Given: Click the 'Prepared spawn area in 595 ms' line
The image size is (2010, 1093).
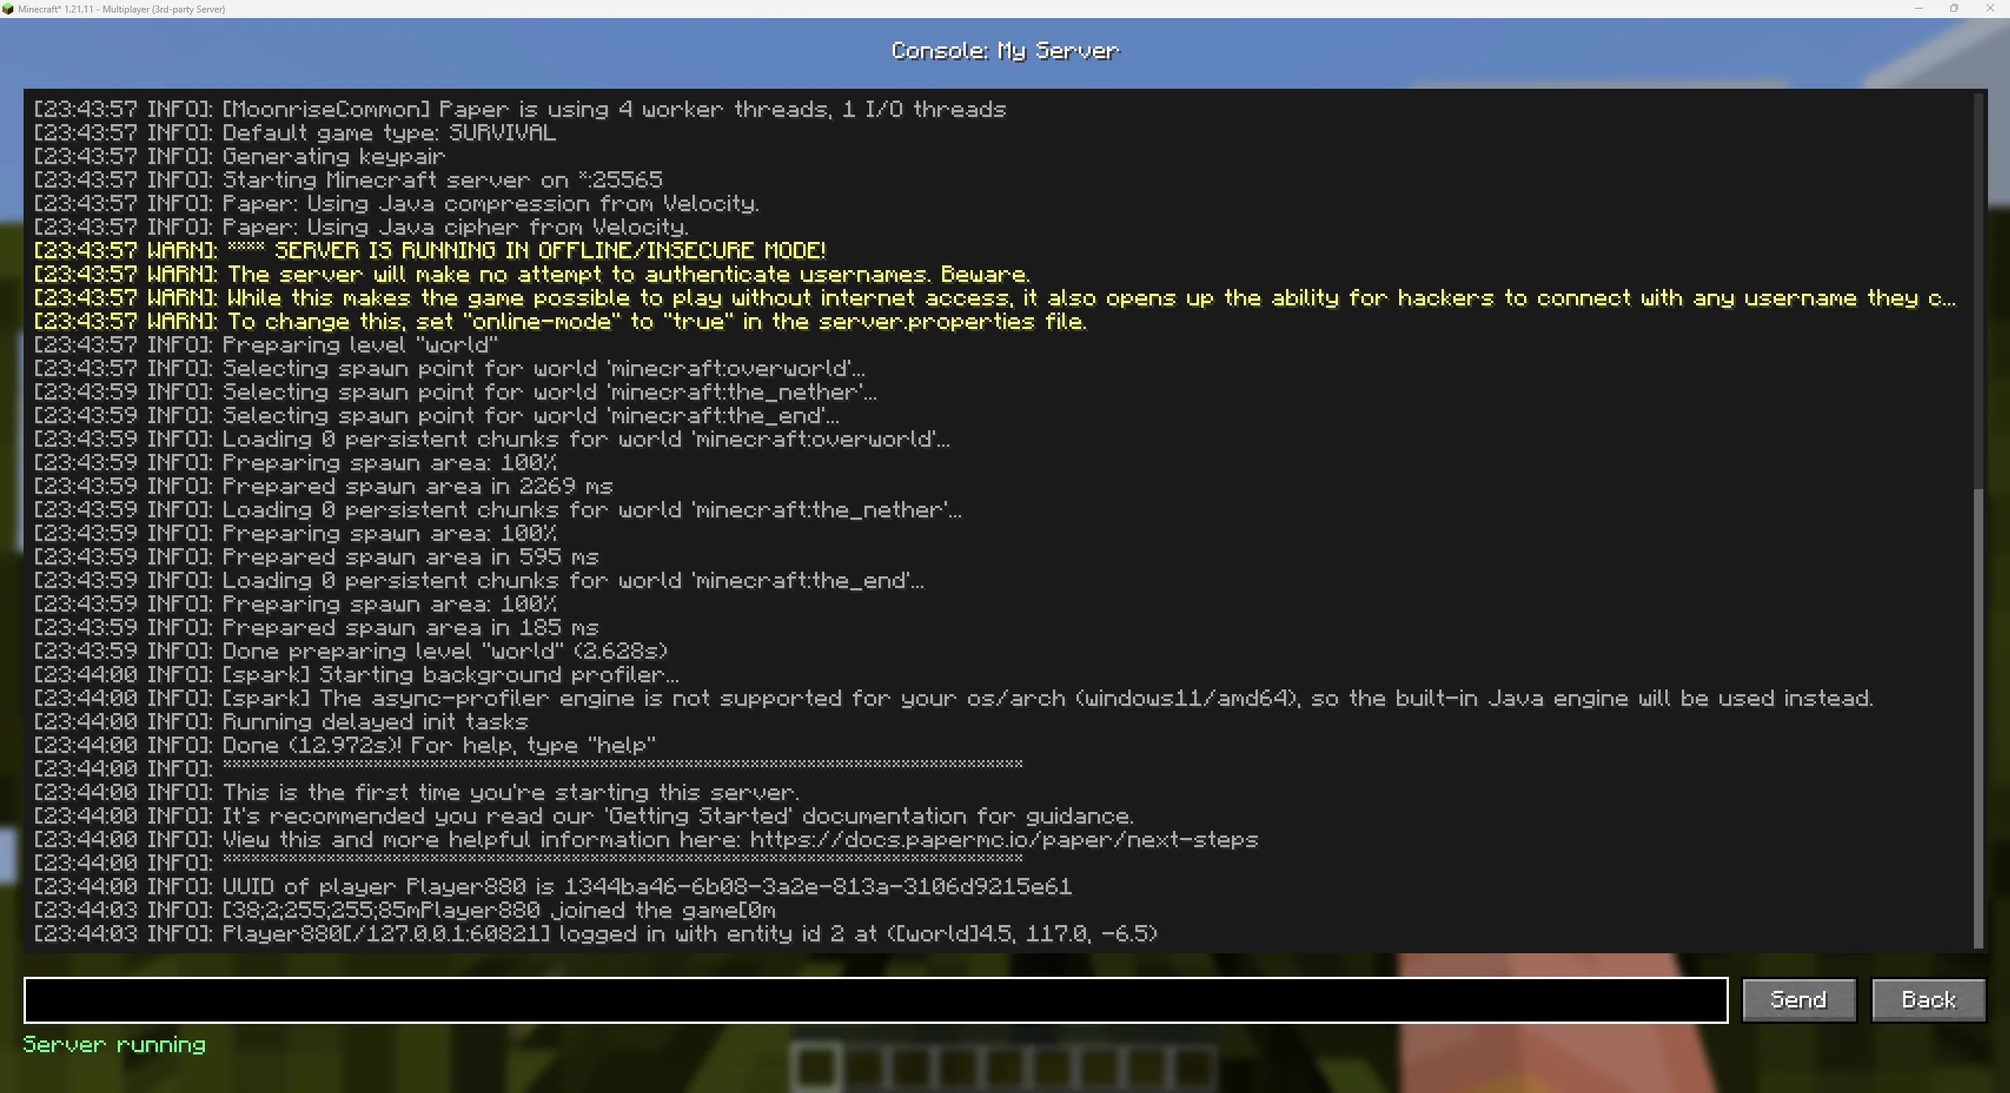Looking at the screenshot, I should coord(316,557).
